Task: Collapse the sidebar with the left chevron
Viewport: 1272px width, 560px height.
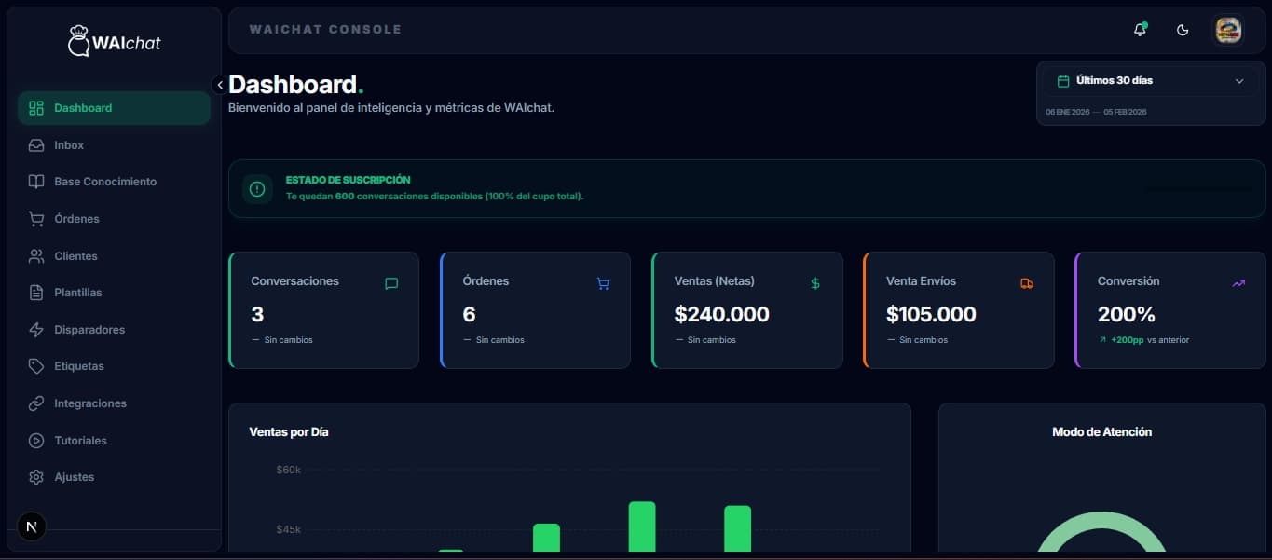Action: click(x=220, y=84)
